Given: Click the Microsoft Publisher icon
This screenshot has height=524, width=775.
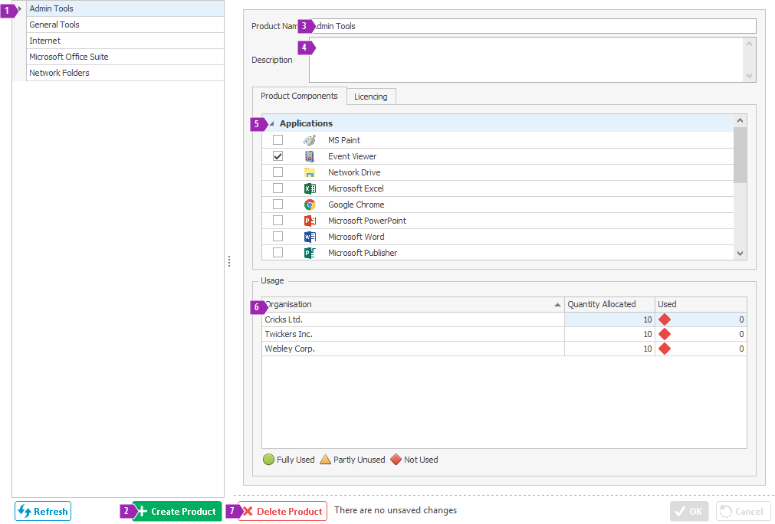Looking at the screenshot, I should [310, 253].
